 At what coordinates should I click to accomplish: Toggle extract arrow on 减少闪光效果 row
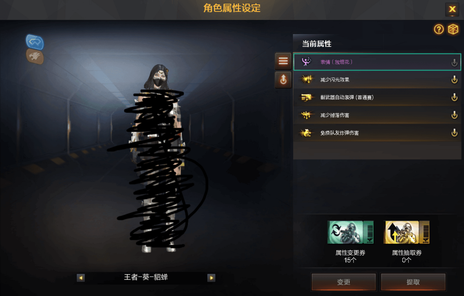coord(454,79)
